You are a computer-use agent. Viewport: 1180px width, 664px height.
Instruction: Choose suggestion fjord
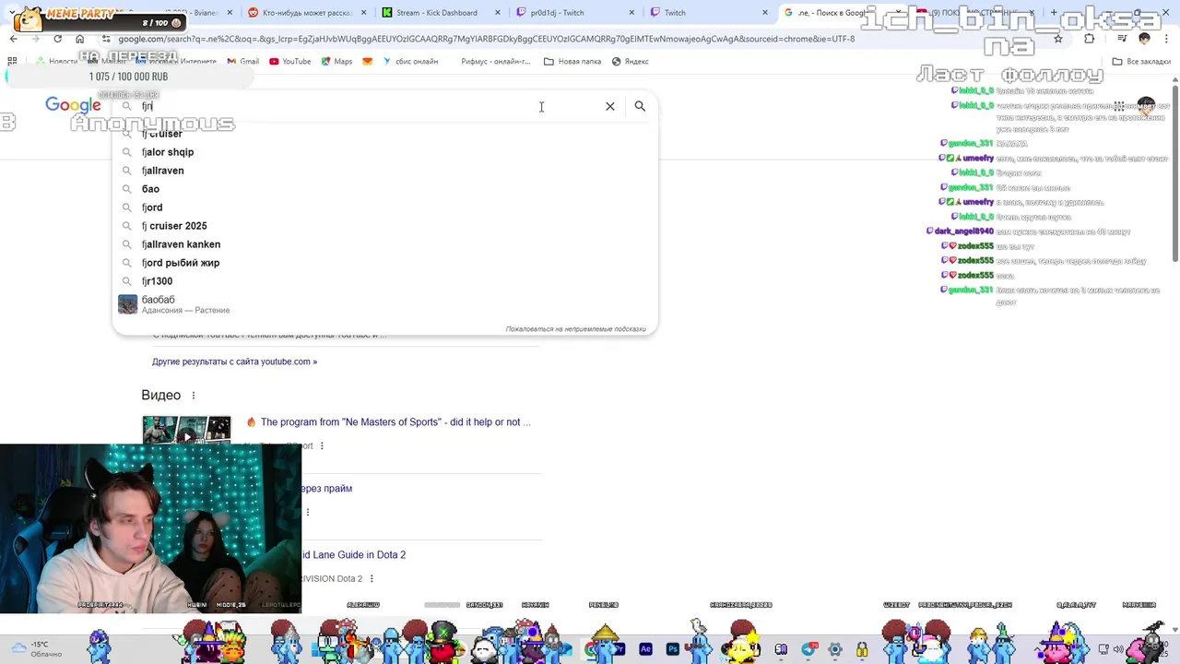tap(385, 207)
